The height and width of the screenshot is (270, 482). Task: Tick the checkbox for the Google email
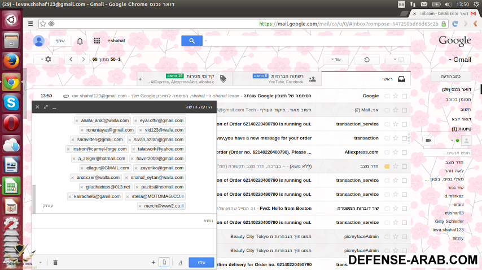(x=404, y=96)
